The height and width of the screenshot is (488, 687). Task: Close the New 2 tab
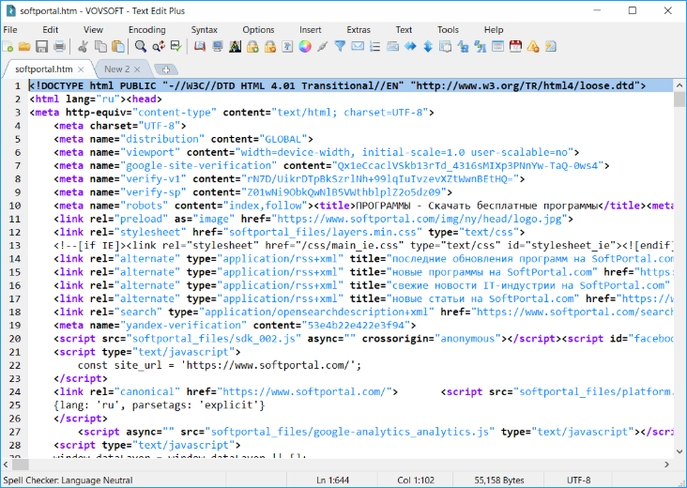pos(137,69)
